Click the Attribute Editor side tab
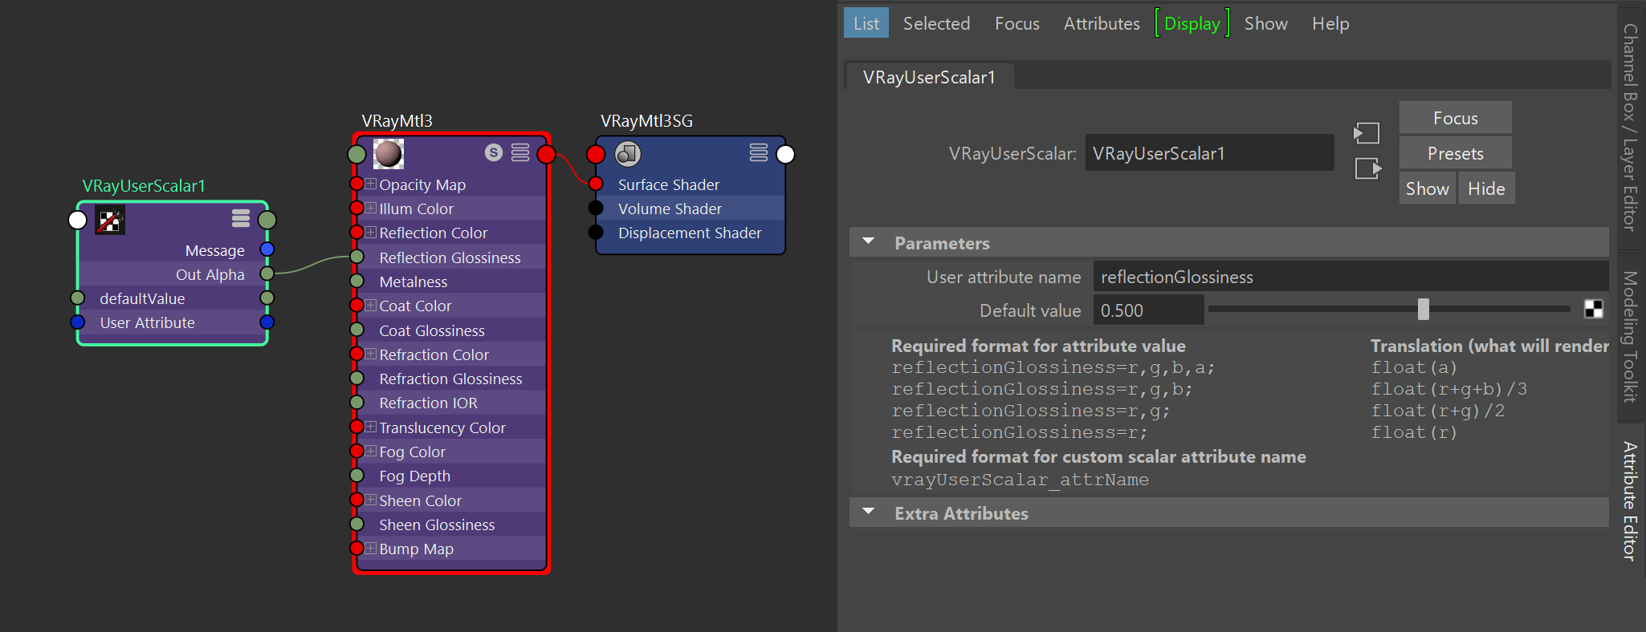Image resolution: width=1646 pixels, height=632 pixels. coord(1630,501)
